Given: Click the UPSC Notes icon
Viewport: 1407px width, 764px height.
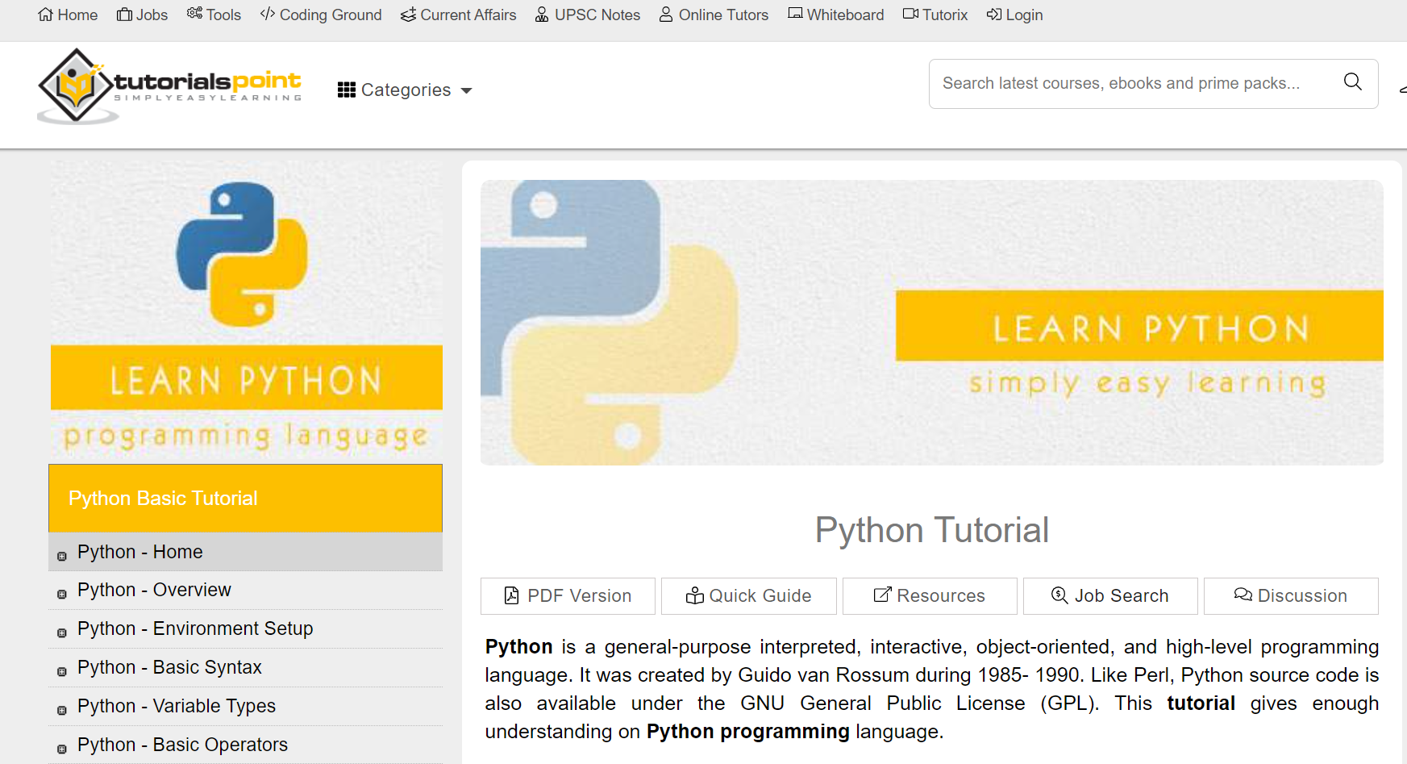Looking at the screenshot, I should [x=543, y=15].
